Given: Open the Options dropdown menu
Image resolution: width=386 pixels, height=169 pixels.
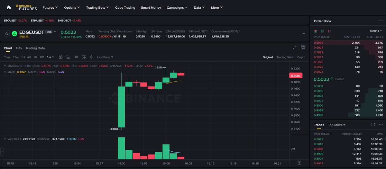Looking at the screenshot, I should (72, 7).
